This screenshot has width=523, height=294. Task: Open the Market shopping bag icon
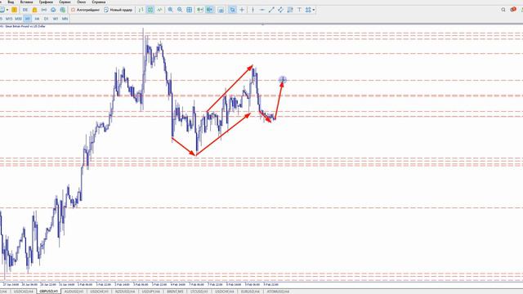pos(34,10)
